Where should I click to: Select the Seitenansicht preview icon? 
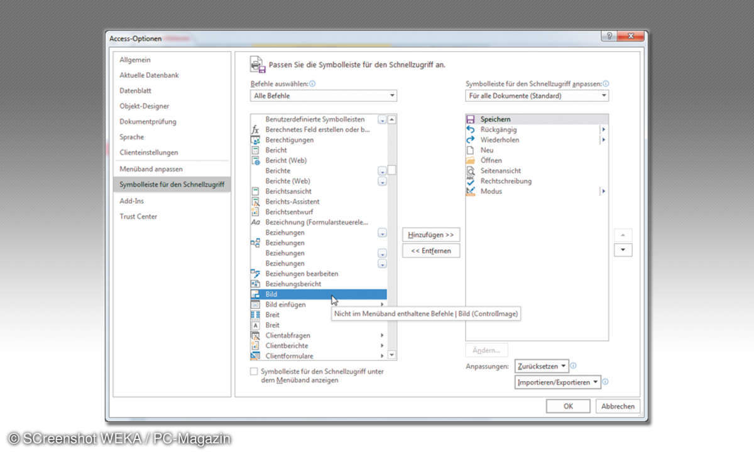click(x=471, y=171)
